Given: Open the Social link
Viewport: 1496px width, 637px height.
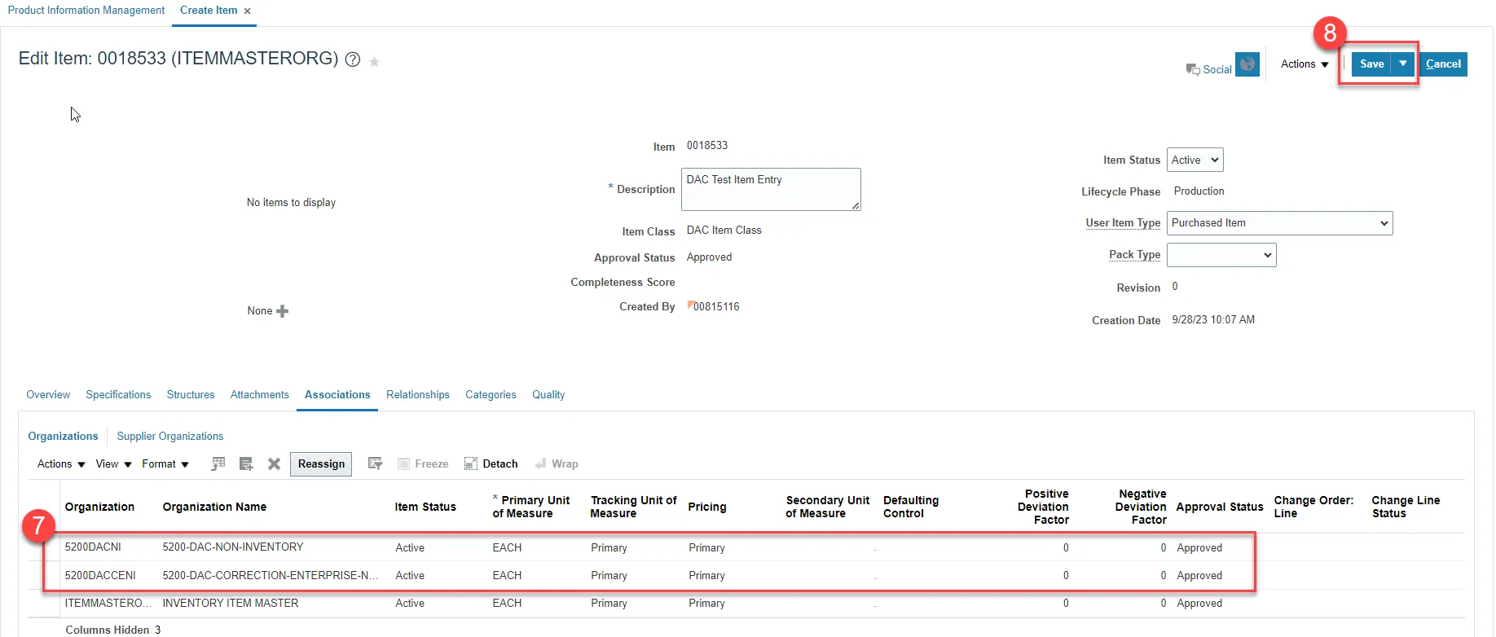Looking at the screenshot, I should tap(1217, 70).
